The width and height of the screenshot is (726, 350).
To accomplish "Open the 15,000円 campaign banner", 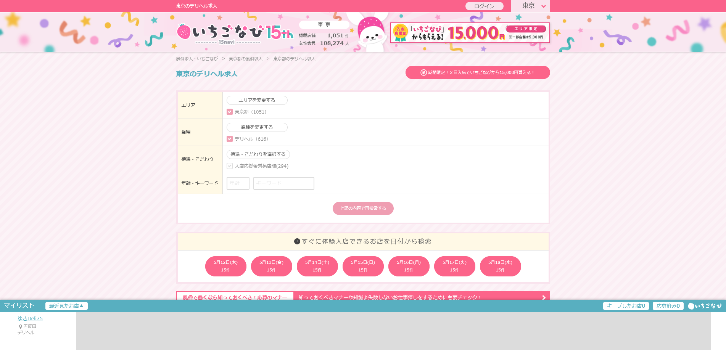I will pos(470,33).
